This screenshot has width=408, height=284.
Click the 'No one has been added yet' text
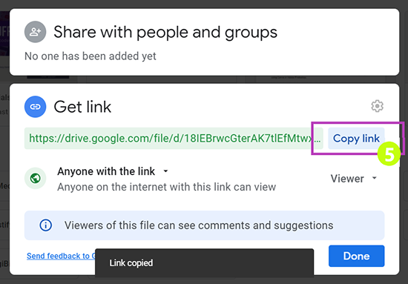coord(91,56)
